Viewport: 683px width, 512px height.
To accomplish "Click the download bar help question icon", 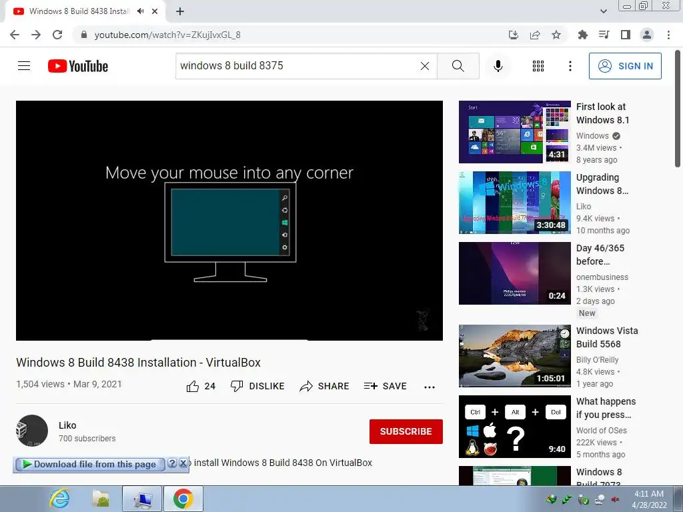I will coord(173,463).
